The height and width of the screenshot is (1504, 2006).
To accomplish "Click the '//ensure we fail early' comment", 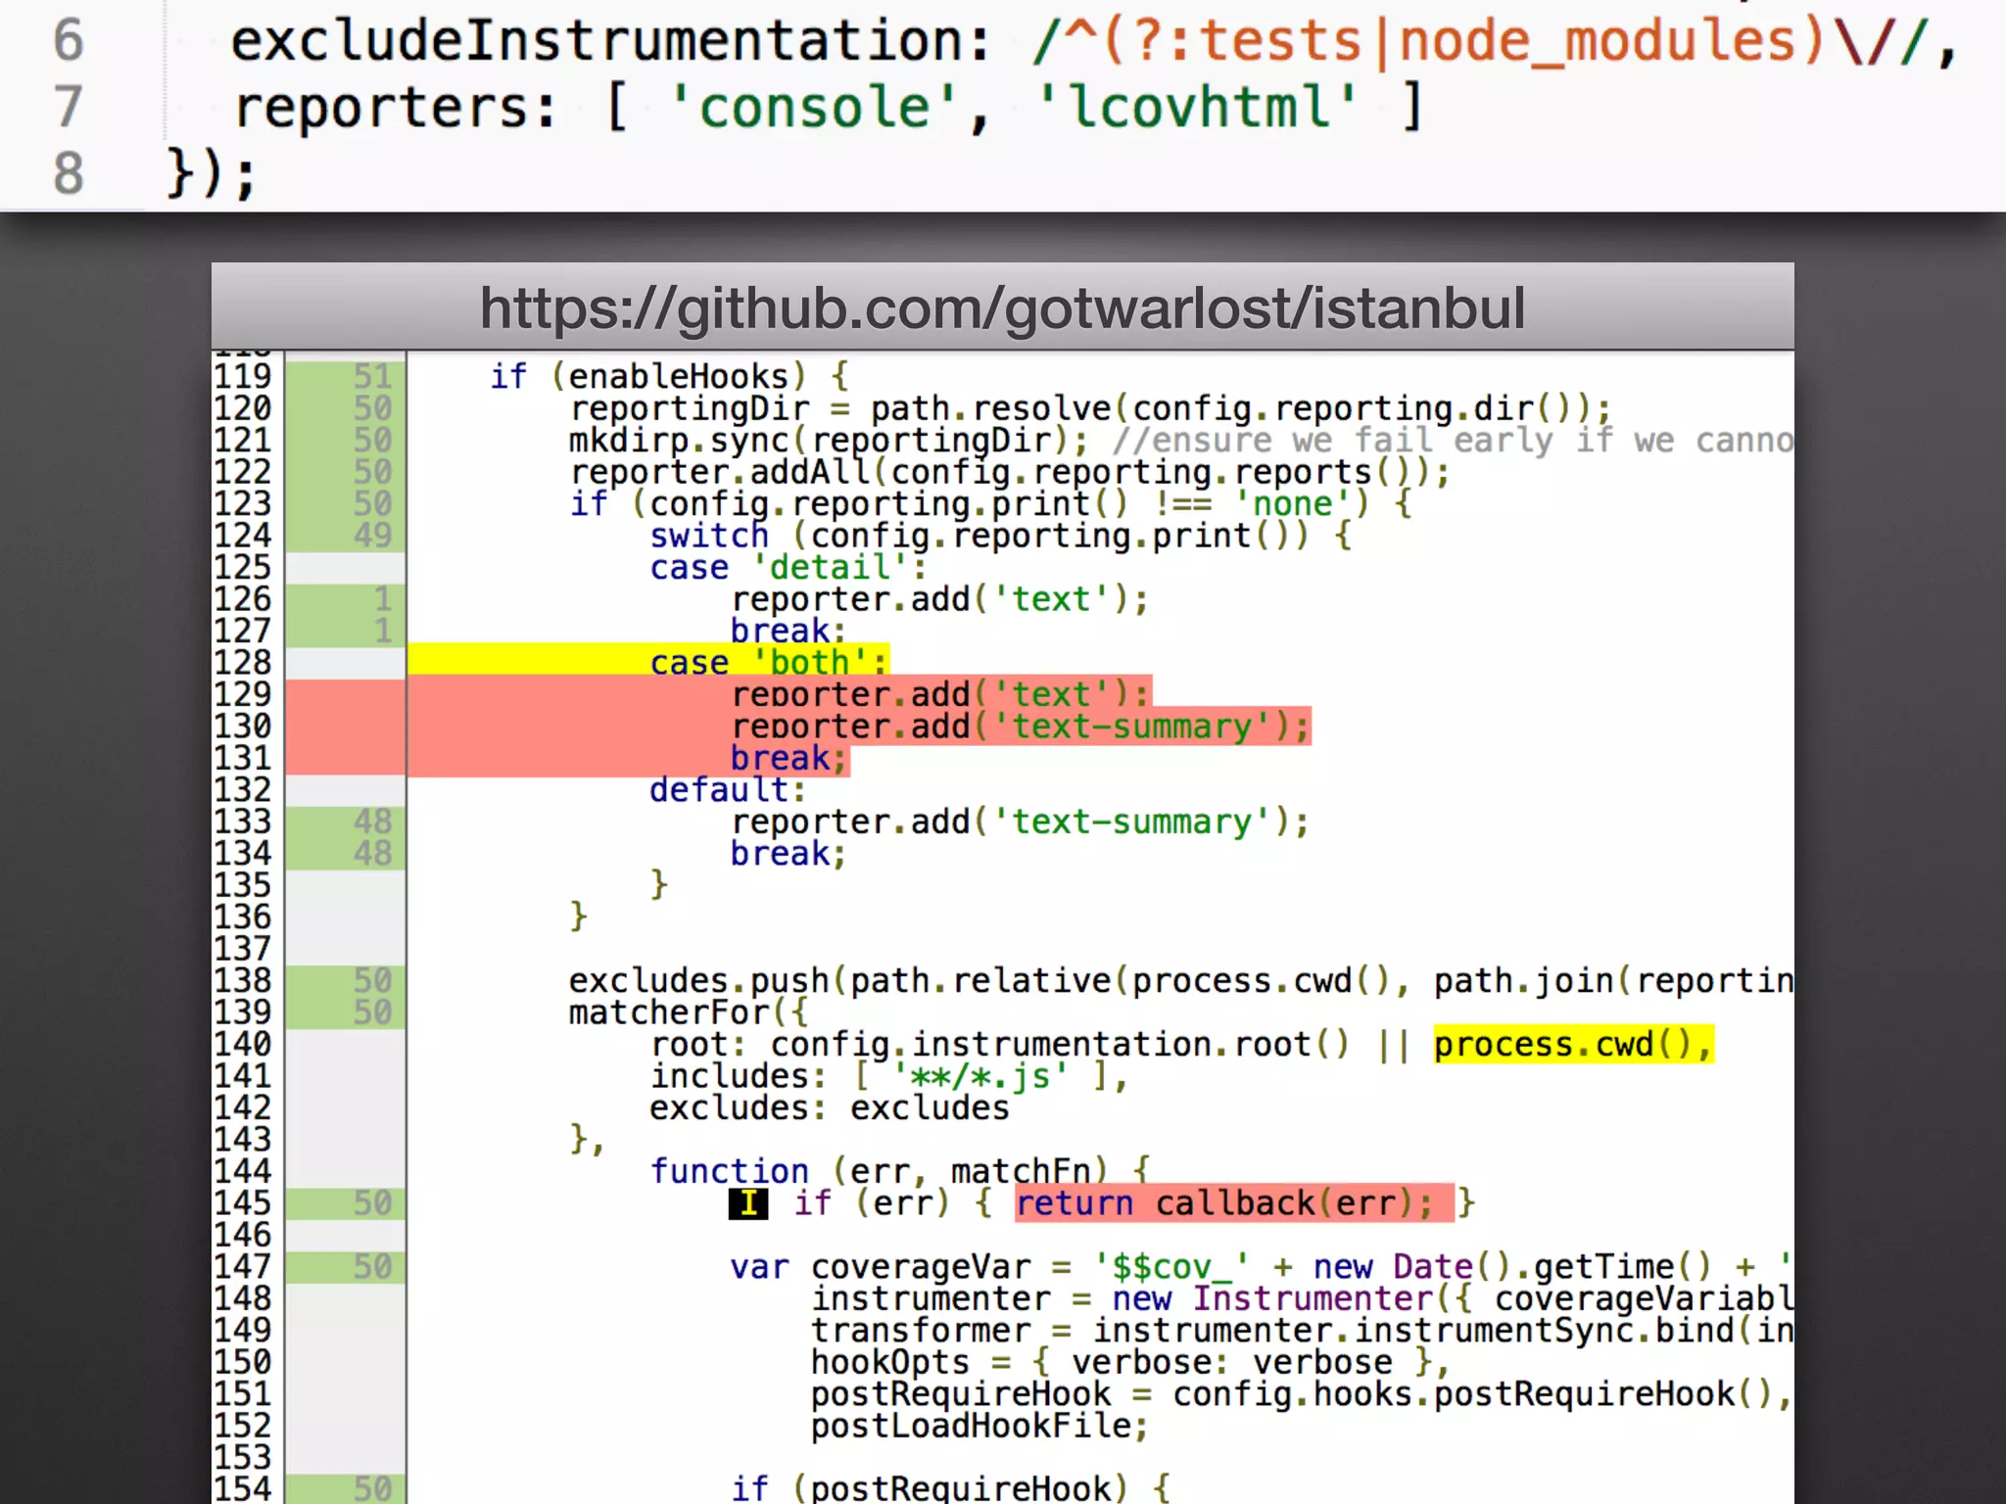I will [1454, 441].
